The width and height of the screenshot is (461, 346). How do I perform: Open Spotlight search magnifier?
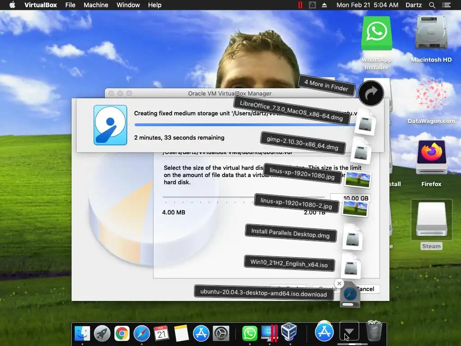tap(432, 5)
